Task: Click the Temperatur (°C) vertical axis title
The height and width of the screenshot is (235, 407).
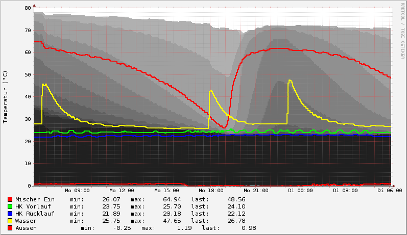Action: pos(6,96)
